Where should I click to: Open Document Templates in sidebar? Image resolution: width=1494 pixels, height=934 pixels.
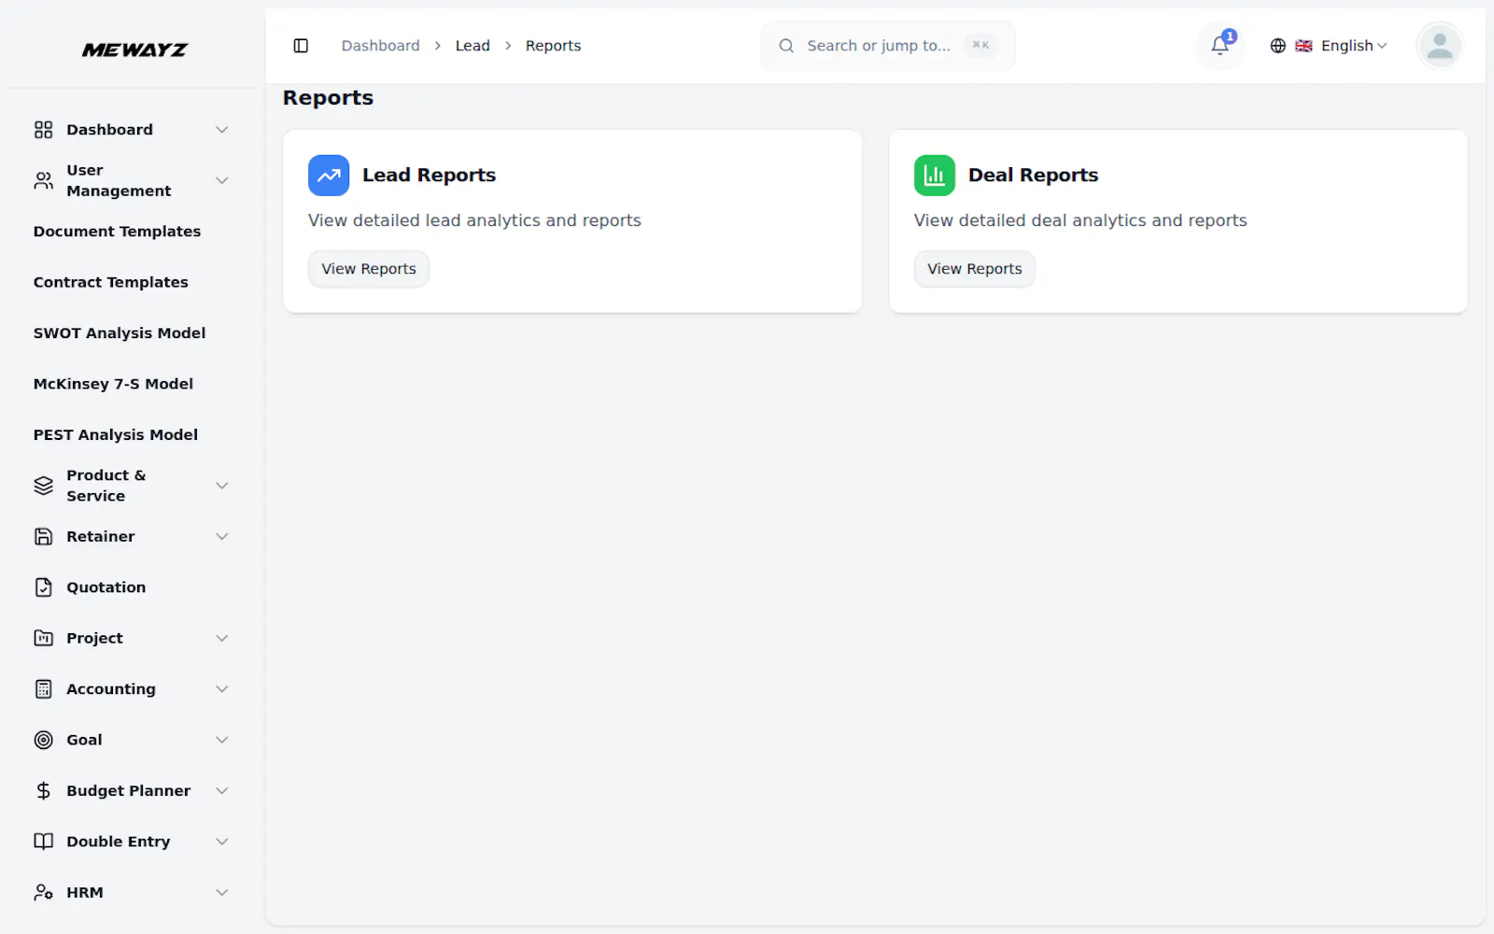coord(117,232)
